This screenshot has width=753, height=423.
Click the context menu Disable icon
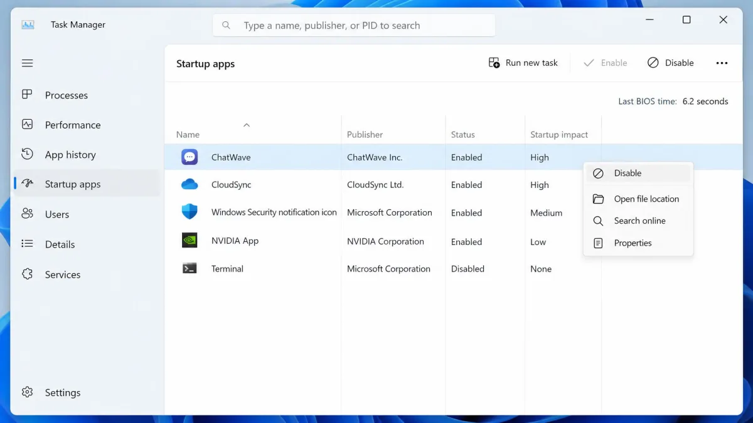[x=599, y=174]
